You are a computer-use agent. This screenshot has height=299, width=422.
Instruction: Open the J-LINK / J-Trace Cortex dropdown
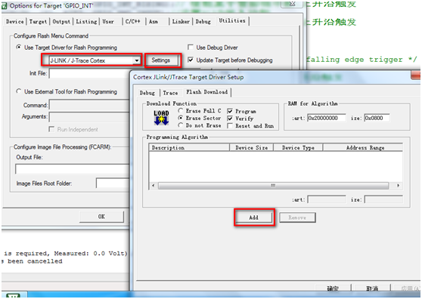tap(137, 60)
